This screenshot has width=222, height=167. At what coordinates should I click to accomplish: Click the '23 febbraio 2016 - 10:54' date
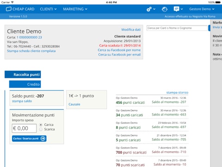172,123
